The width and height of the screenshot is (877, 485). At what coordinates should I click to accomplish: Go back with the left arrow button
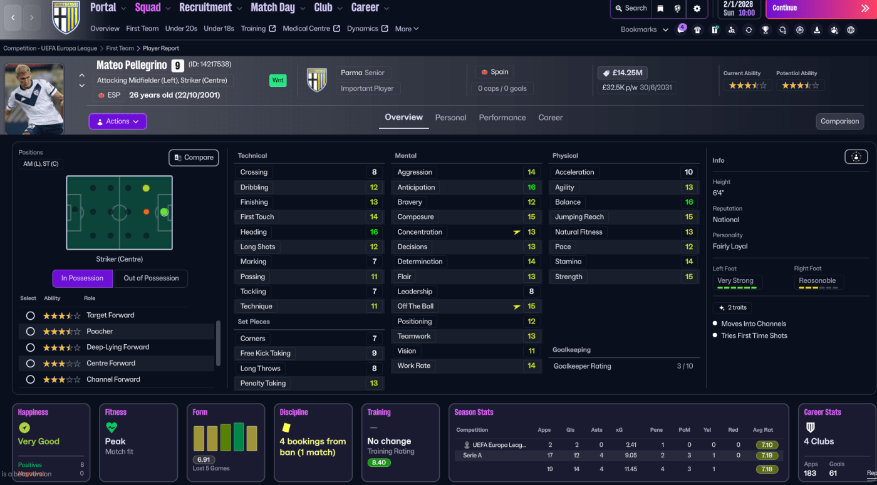[x=14, y=18]
